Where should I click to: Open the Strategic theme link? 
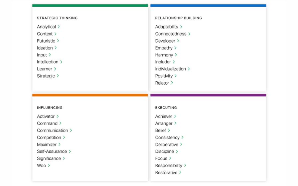coord(46,76)
